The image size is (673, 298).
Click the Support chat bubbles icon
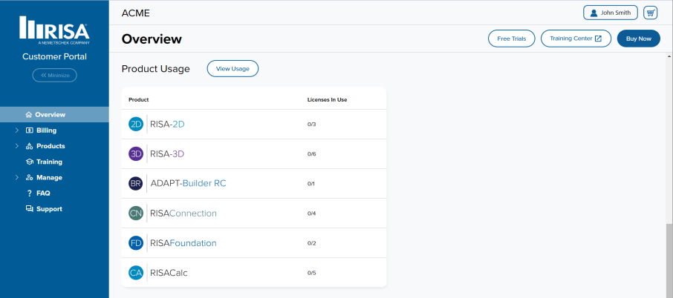click(30, 209)
